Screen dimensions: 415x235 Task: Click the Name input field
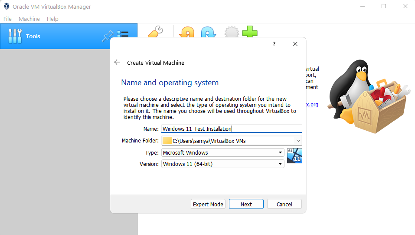pyautogui.click(x=232, y=129)
